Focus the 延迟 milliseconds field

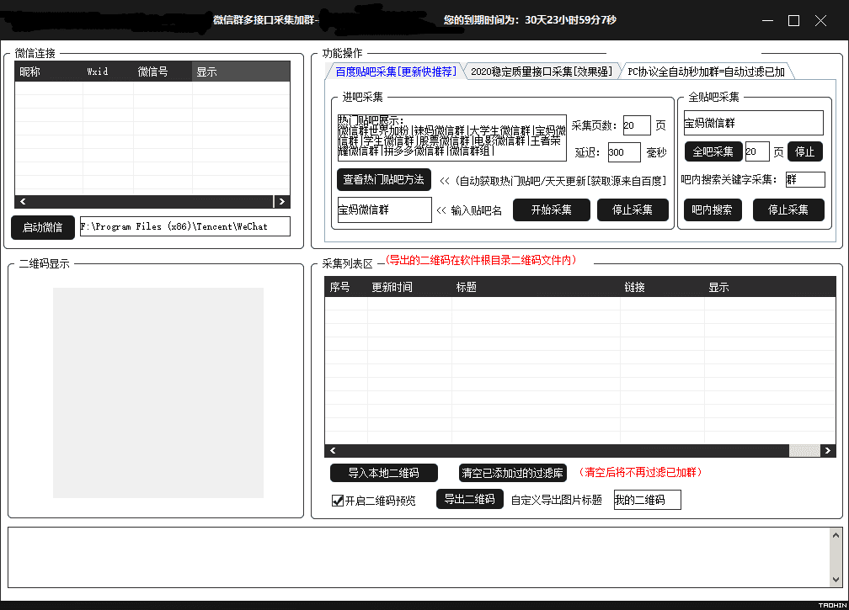pyautogui.click(x=624, y=152)
